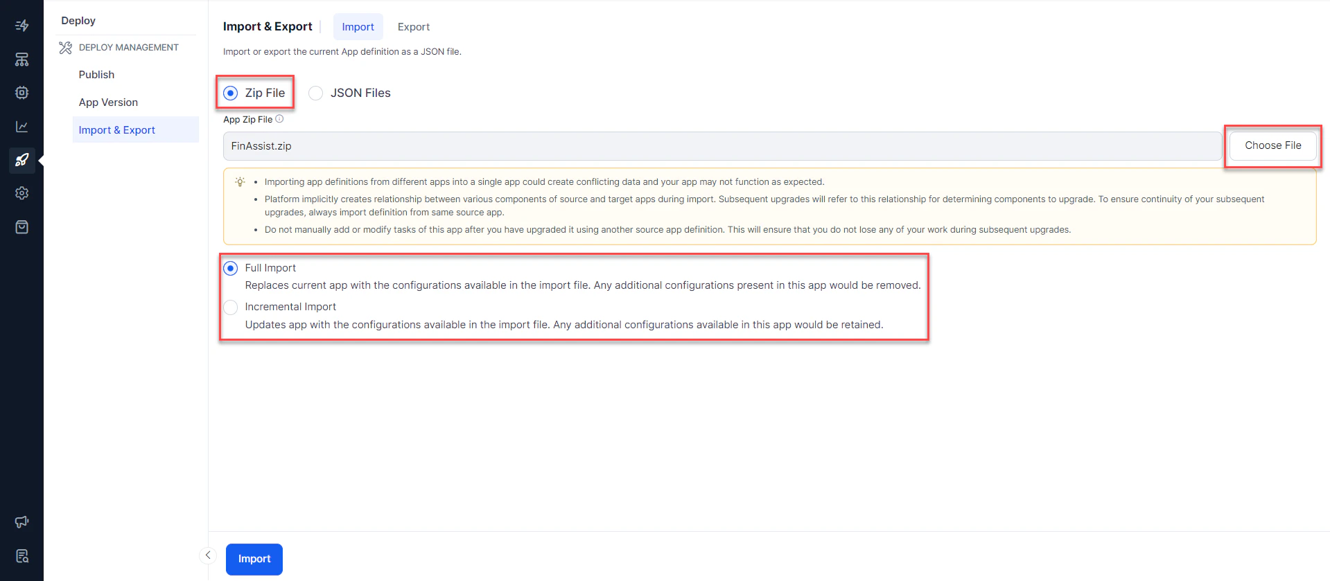Choose the Full Import radio option
1330x581 pixels.
tap(231, 268)
